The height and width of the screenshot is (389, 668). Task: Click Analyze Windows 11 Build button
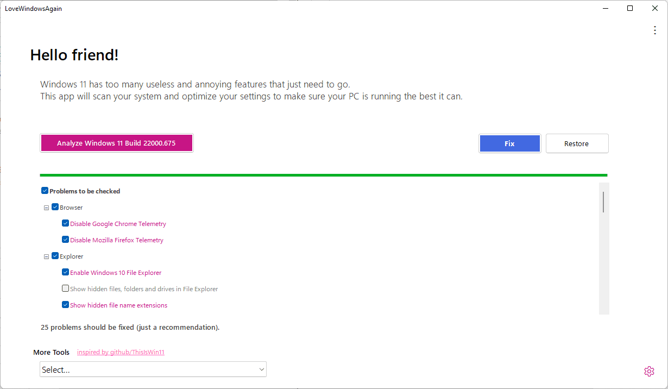click(116, 142)
